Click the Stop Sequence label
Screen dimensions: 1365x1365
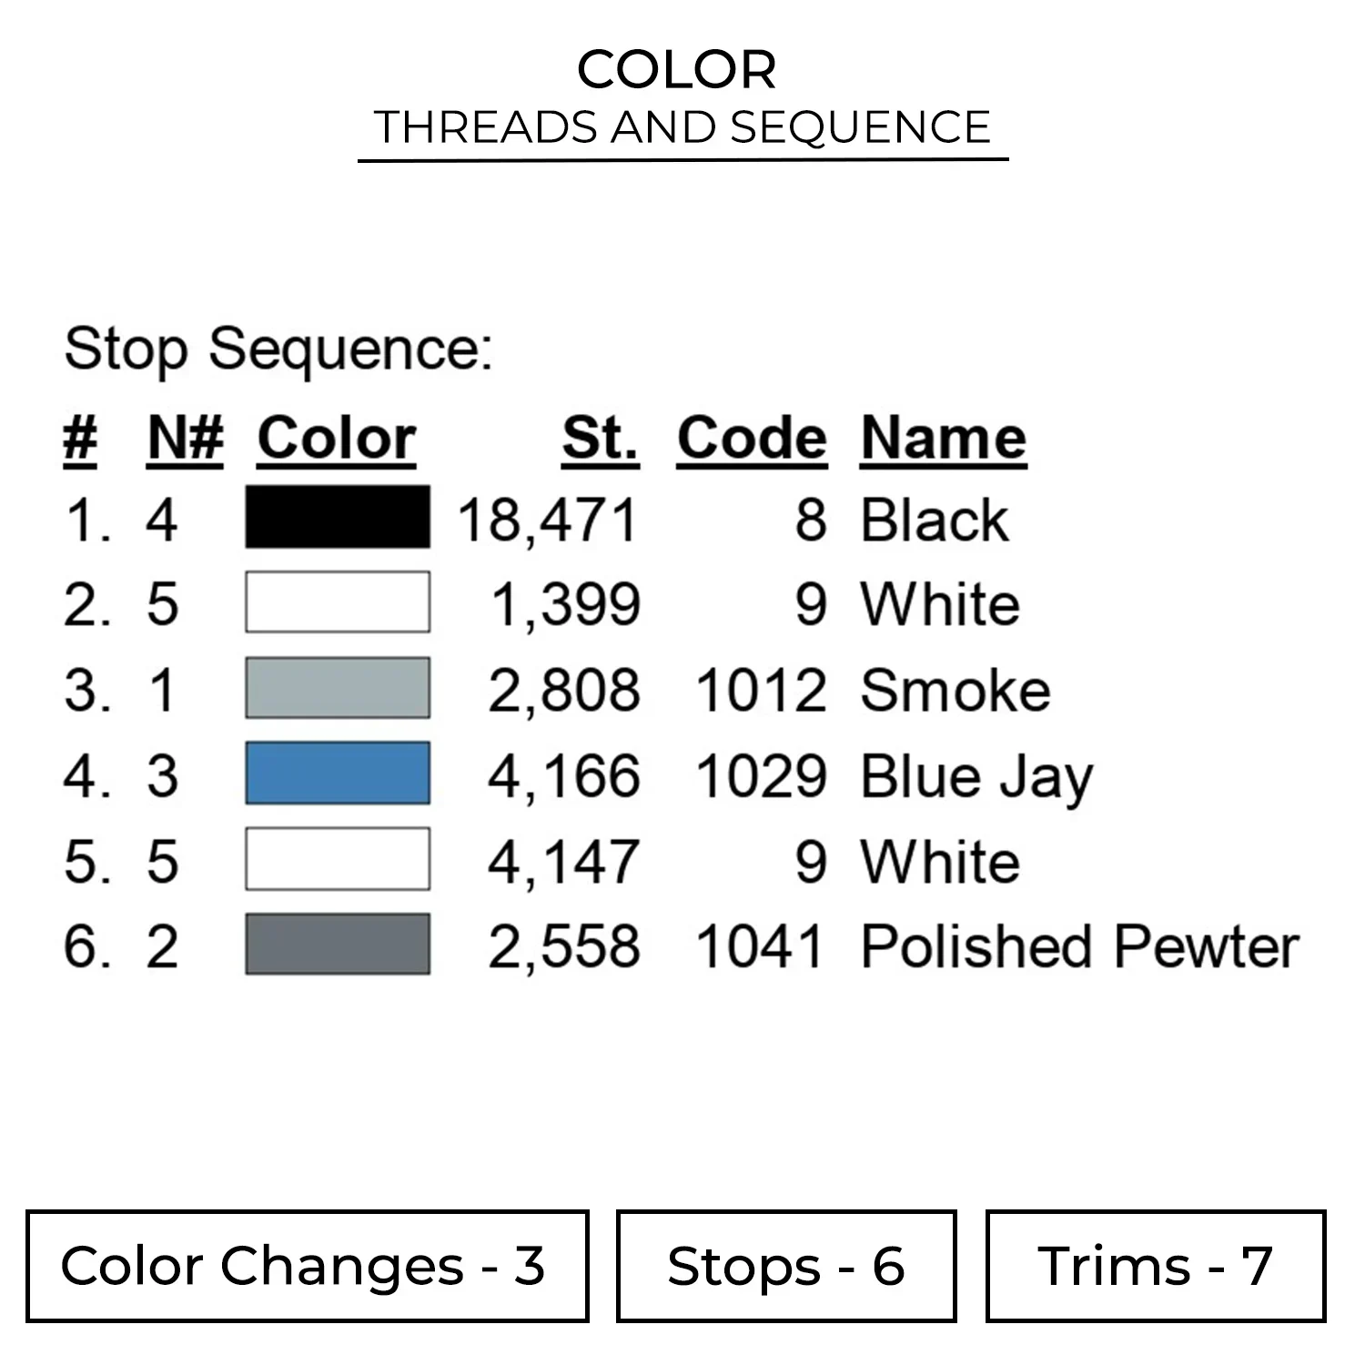(x=278, y=349)
